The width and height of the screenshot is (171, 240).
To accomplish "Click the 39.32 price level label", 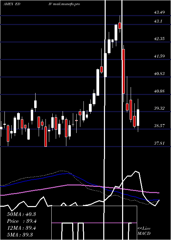I will [159, 108].
